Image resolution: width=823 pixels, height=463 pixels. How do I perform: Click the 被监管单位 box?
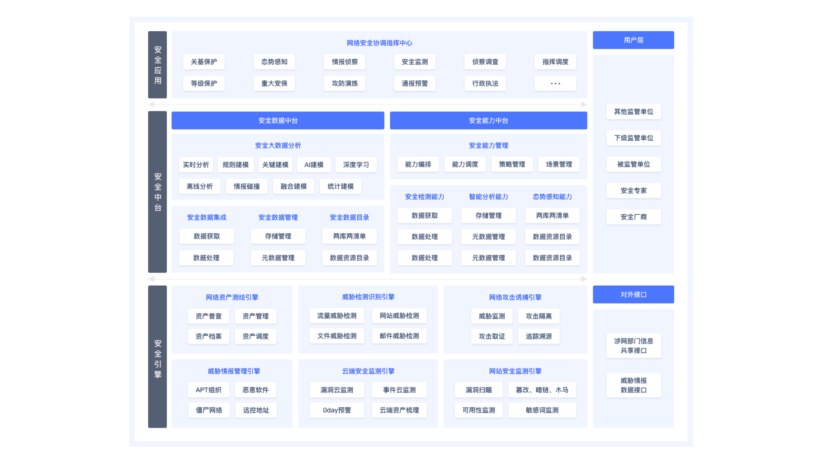[633, 164]
